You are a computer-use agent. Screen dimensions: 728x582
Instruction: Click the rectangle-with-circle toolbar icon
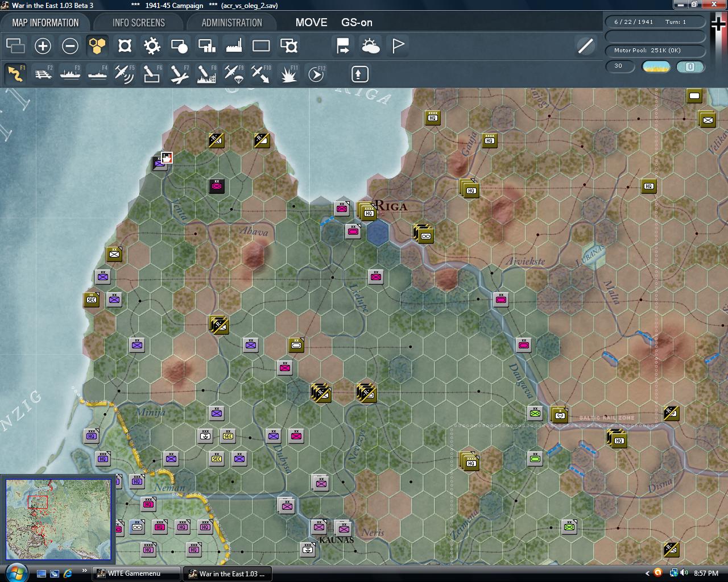(x=179, y=46)
